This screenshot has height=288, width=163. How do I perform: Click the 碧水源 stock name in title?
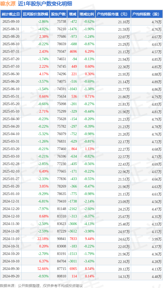8,4
